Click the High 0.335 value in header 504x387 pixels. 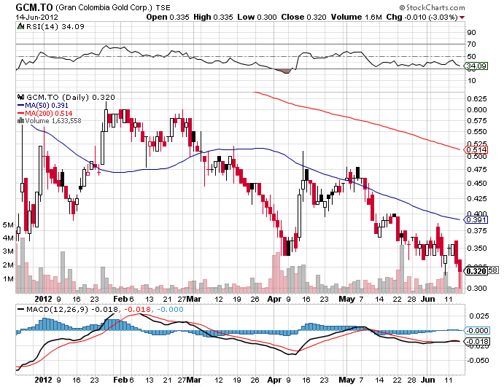coord(213,17)
